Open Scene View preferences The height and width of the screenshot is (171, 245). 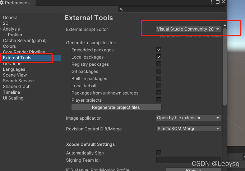[x=15, y=75]
